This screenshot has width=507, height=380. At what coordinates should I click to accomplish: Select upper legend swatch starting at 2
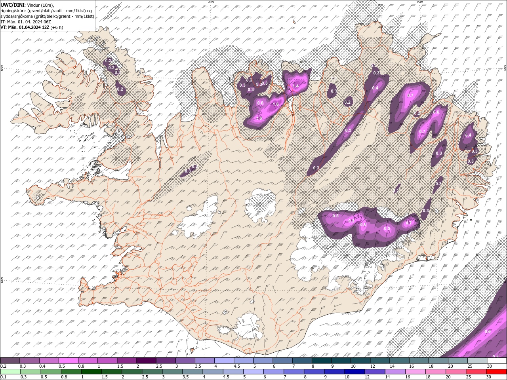[x=146, y=361]
